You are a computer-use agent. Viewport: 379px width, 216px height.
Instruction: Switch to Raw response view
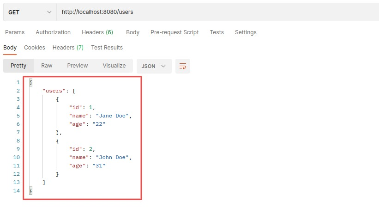[47, 66]
